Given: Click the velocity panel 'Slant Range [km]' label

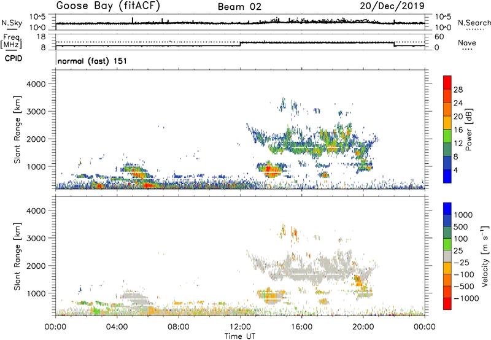Looking at the screenshot, I should (17, 257).
